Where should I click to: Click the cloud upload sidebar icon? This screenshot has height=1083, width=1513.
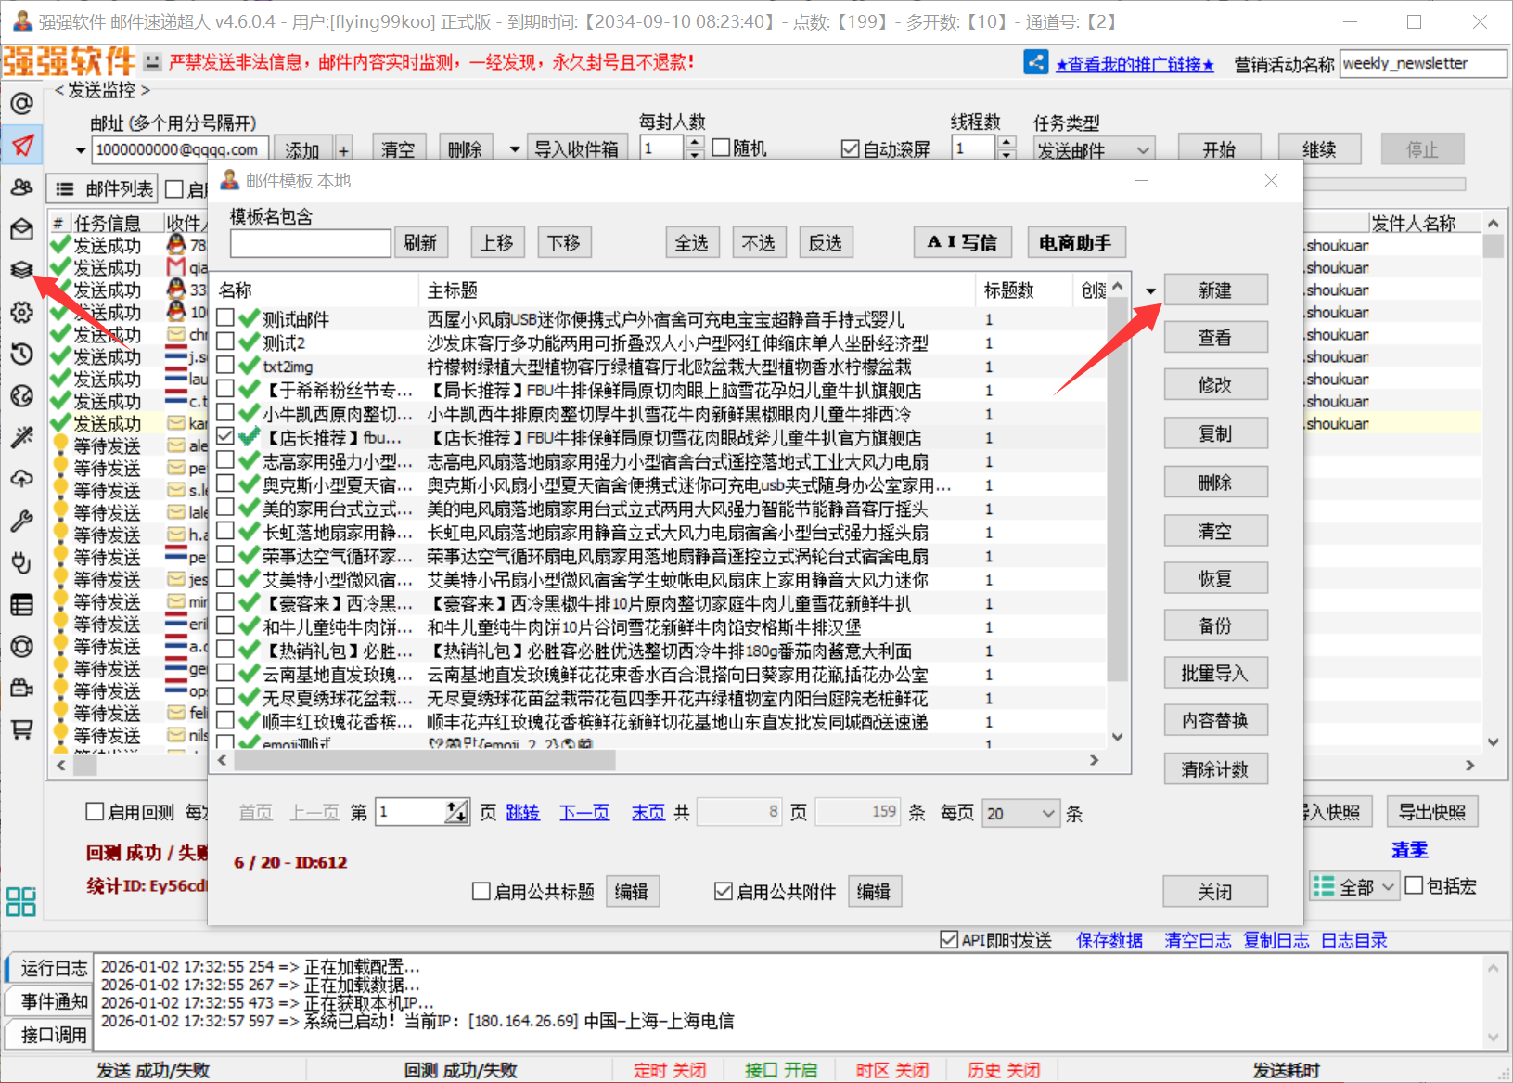21,479
